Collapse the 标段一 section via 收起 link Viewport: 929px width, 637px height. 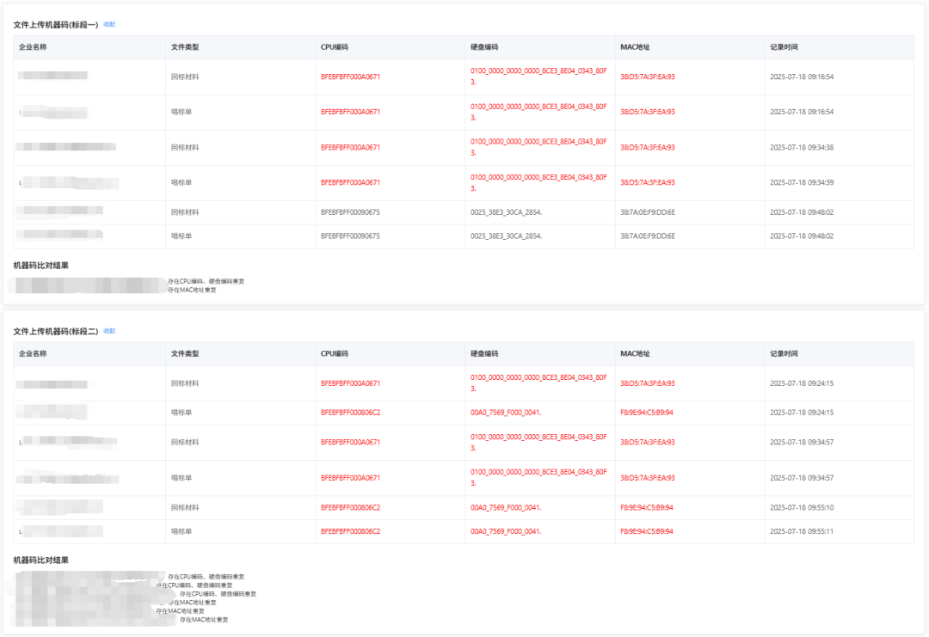pos(109,25)
